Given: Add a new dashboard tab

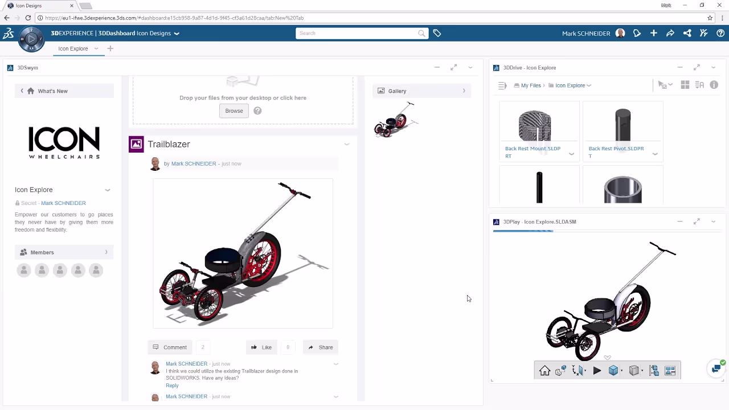Looking at the screenshot, I should tap(110, 48).
